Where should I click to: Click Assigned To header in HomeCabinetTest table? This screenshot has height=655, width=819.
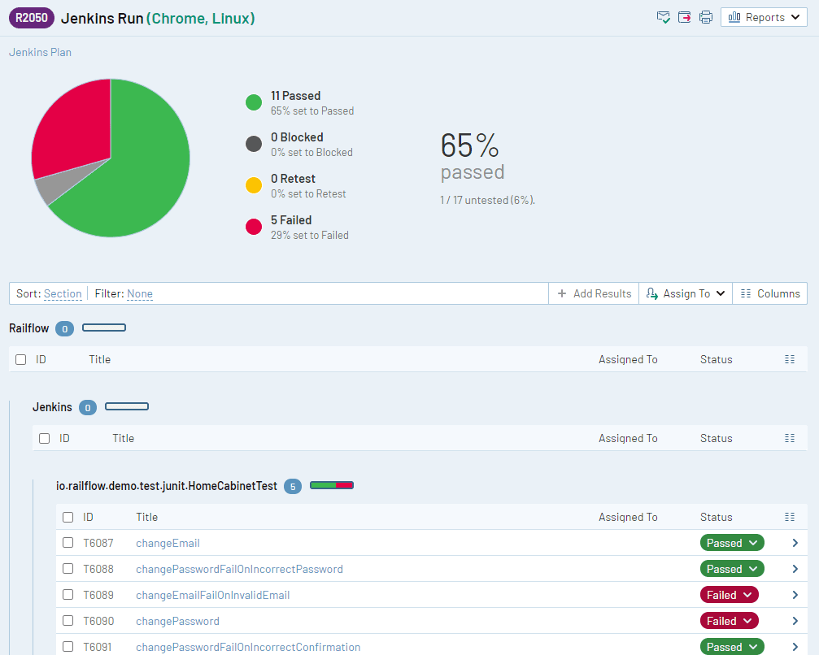628,517
